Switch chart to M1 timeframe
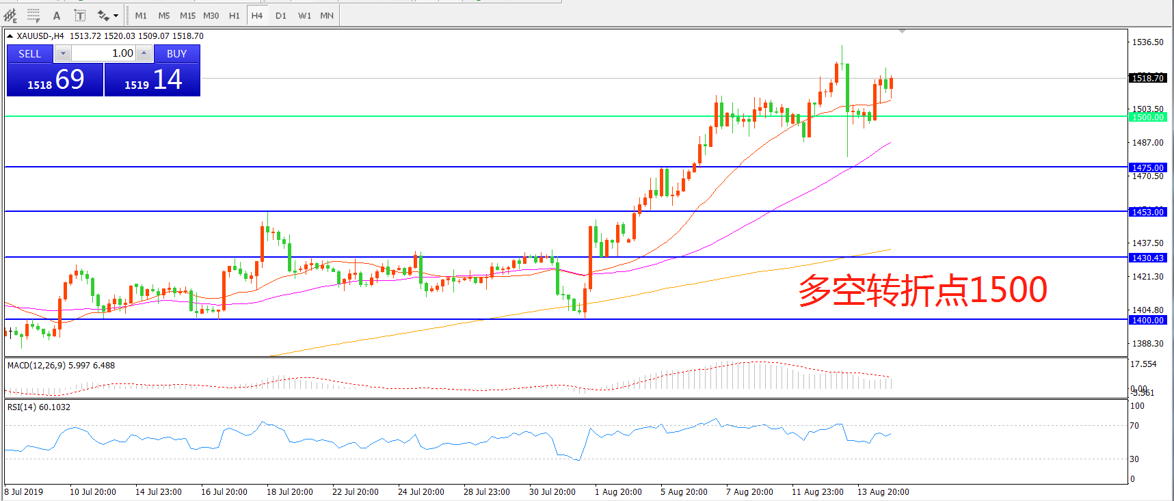 141,15
